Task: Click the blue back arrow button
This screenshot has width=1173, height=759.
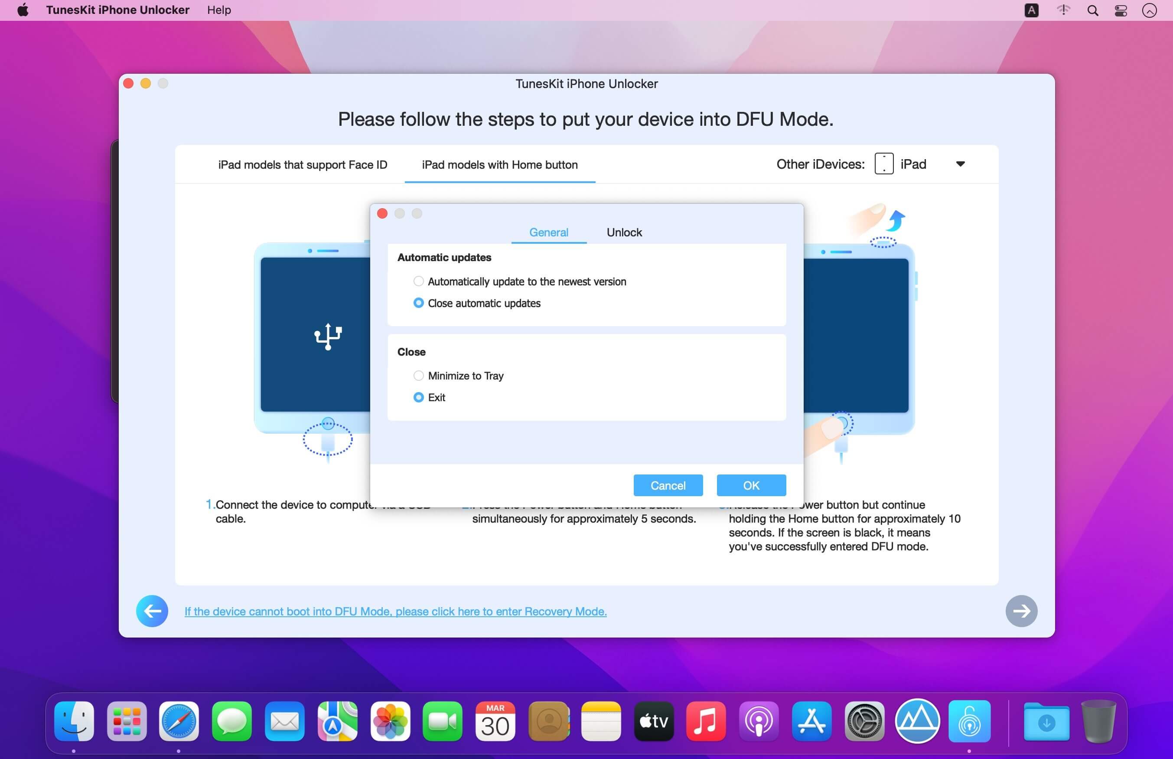Action: click(152, 611)
